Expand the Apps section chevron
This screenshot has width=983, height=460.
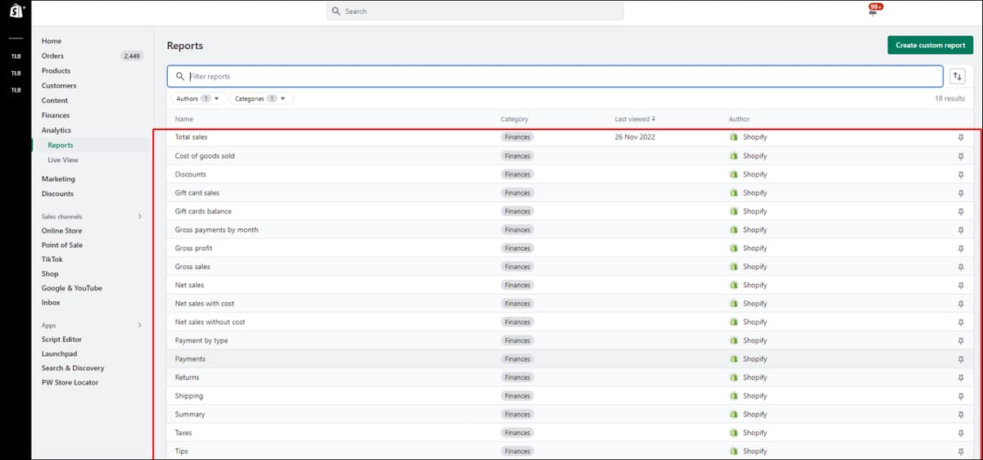(x=139, y=325)
